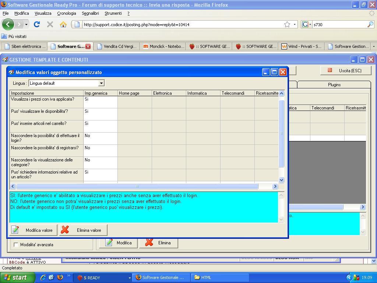Enable the Modalita' avanzata checkbox
377x283 pixels.
[x=16, y=245]
